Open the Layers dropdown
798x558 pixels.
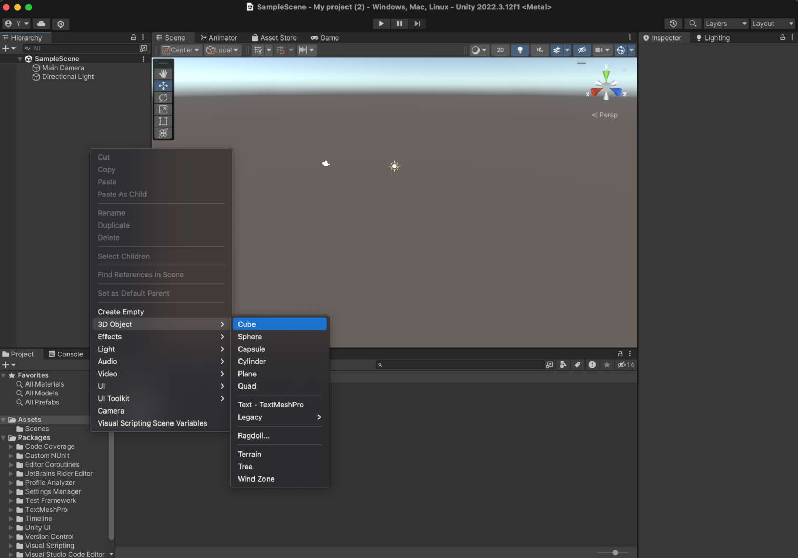pyautogui.click(x=725, y=23)
